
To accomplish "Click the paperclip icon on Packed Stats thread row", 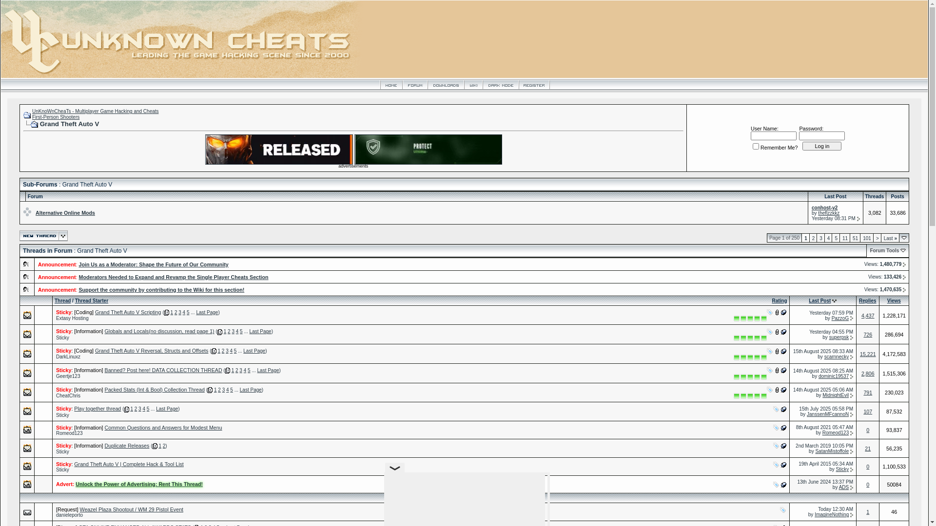I will pyautogui.click(x=777, y=390).
